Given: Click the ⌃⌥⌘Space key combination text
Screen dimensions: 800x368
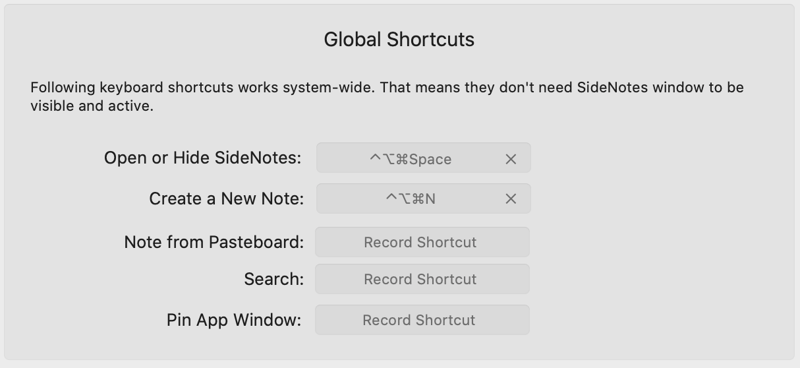Looking at the screenshot, I should click(411, 159).
